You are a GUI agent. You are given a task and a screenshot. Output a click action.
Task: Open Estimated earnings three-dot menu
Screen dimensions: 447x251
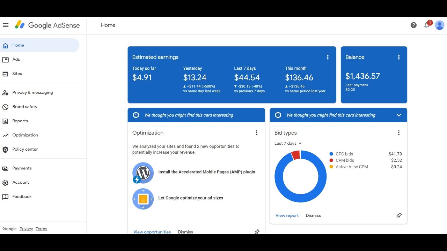coord(328,57)
